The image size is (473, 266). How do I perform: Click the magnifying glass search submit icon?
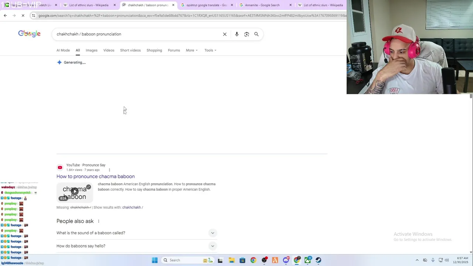click(x=256, y=34)
